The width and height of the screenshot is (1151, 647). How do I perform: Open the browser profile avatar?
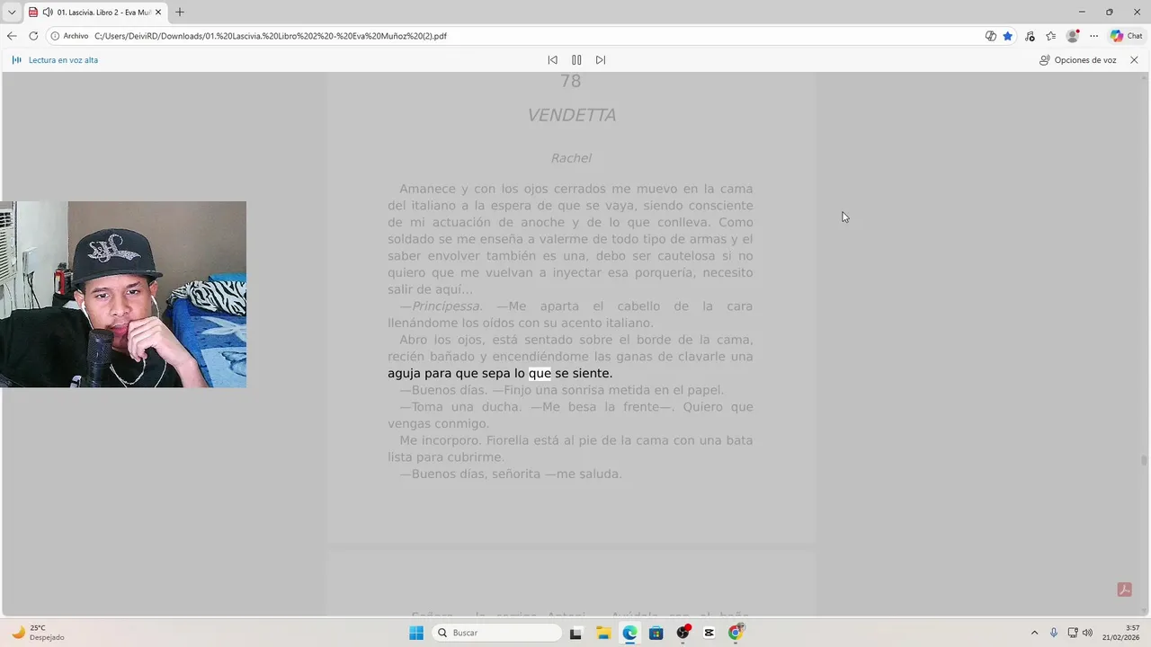pyautogui.click(x=1072, y=36)
